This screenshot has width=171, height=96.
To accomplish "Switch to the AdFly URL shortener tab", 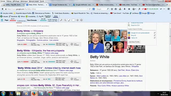I will point(13,5).
